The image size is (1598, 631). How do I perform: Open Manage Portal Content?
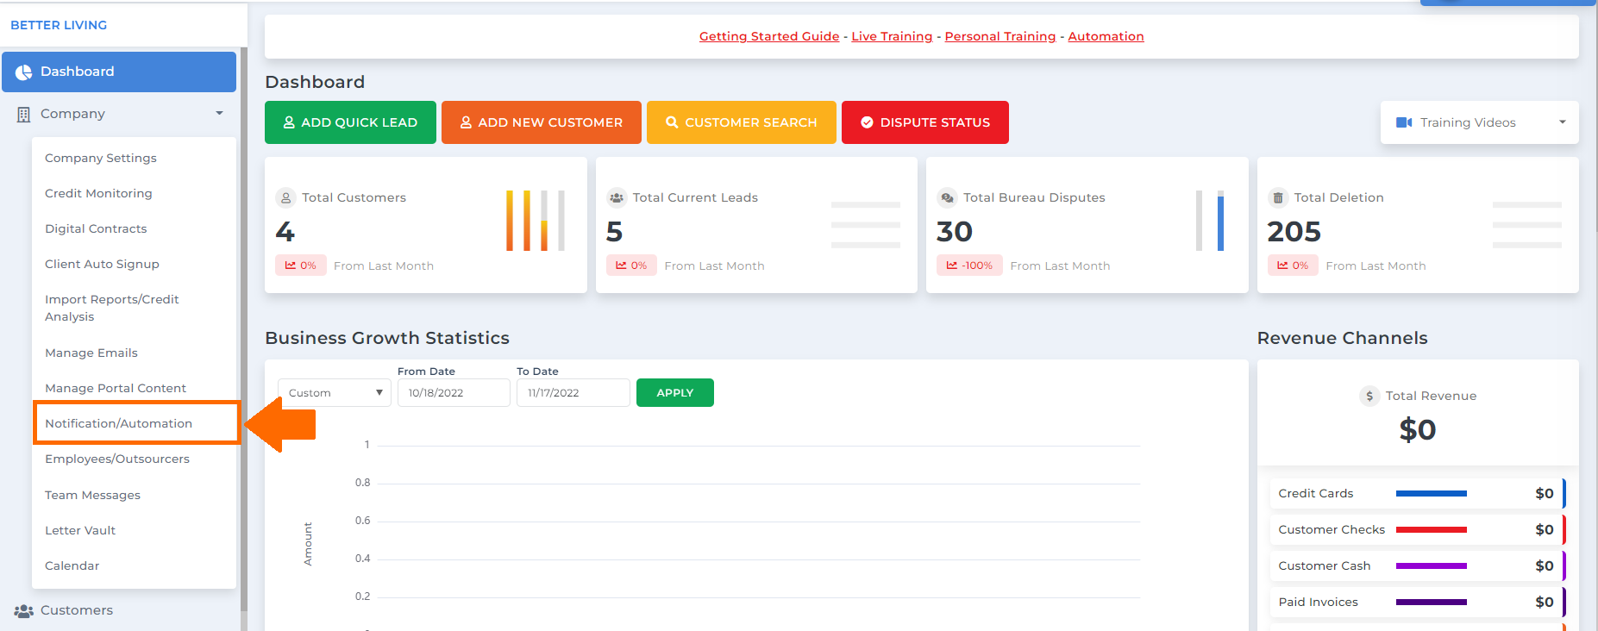pos(116,388)
